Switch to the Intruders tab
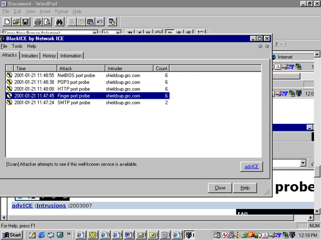 [30, 55]
